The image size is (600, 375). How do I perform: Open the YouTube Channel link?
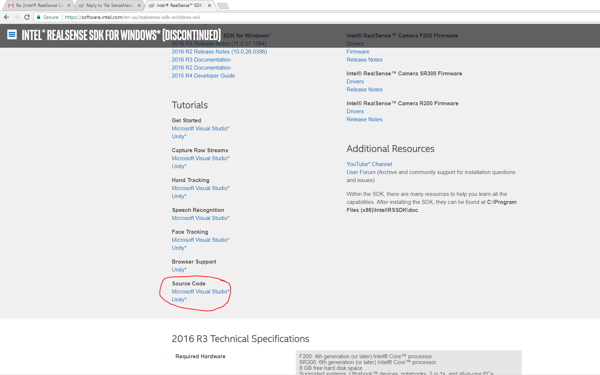369,164
